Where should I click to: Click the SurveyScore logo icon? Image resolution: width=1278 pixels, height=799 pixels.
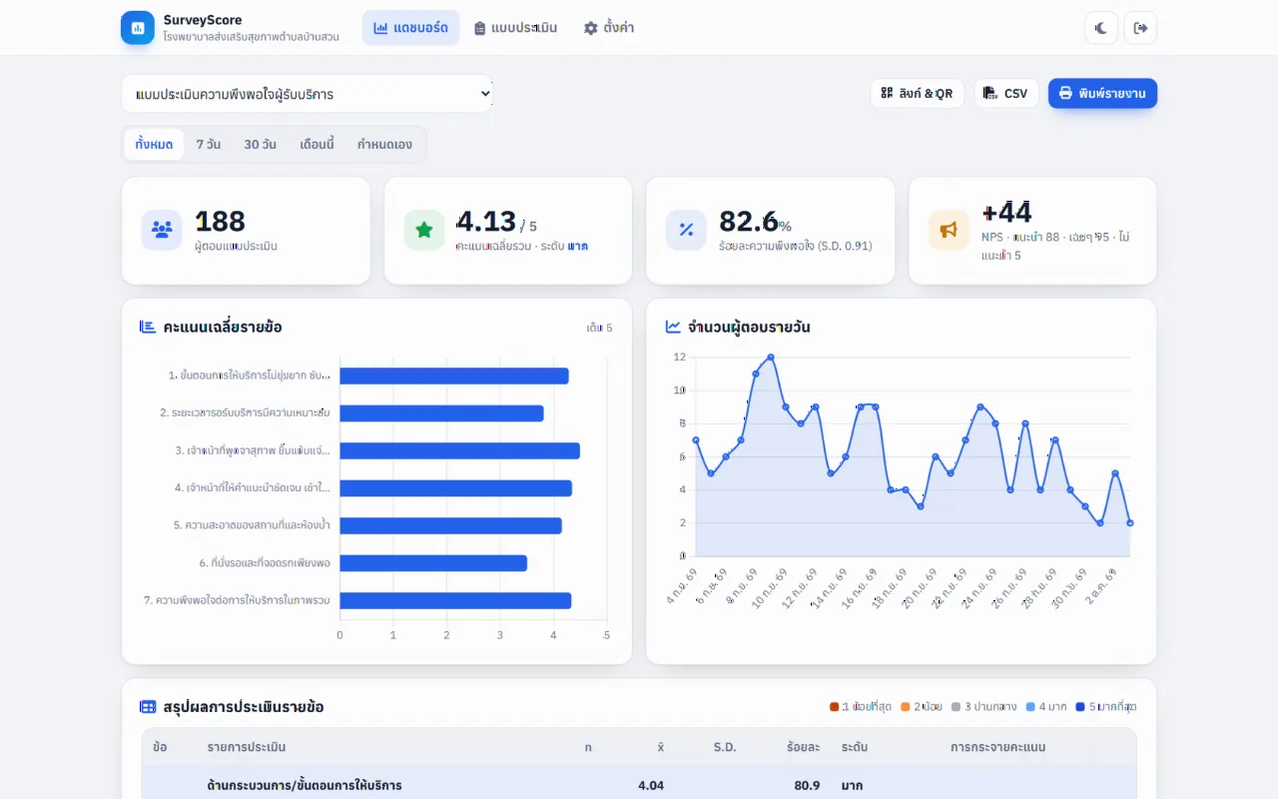[138, 28]
